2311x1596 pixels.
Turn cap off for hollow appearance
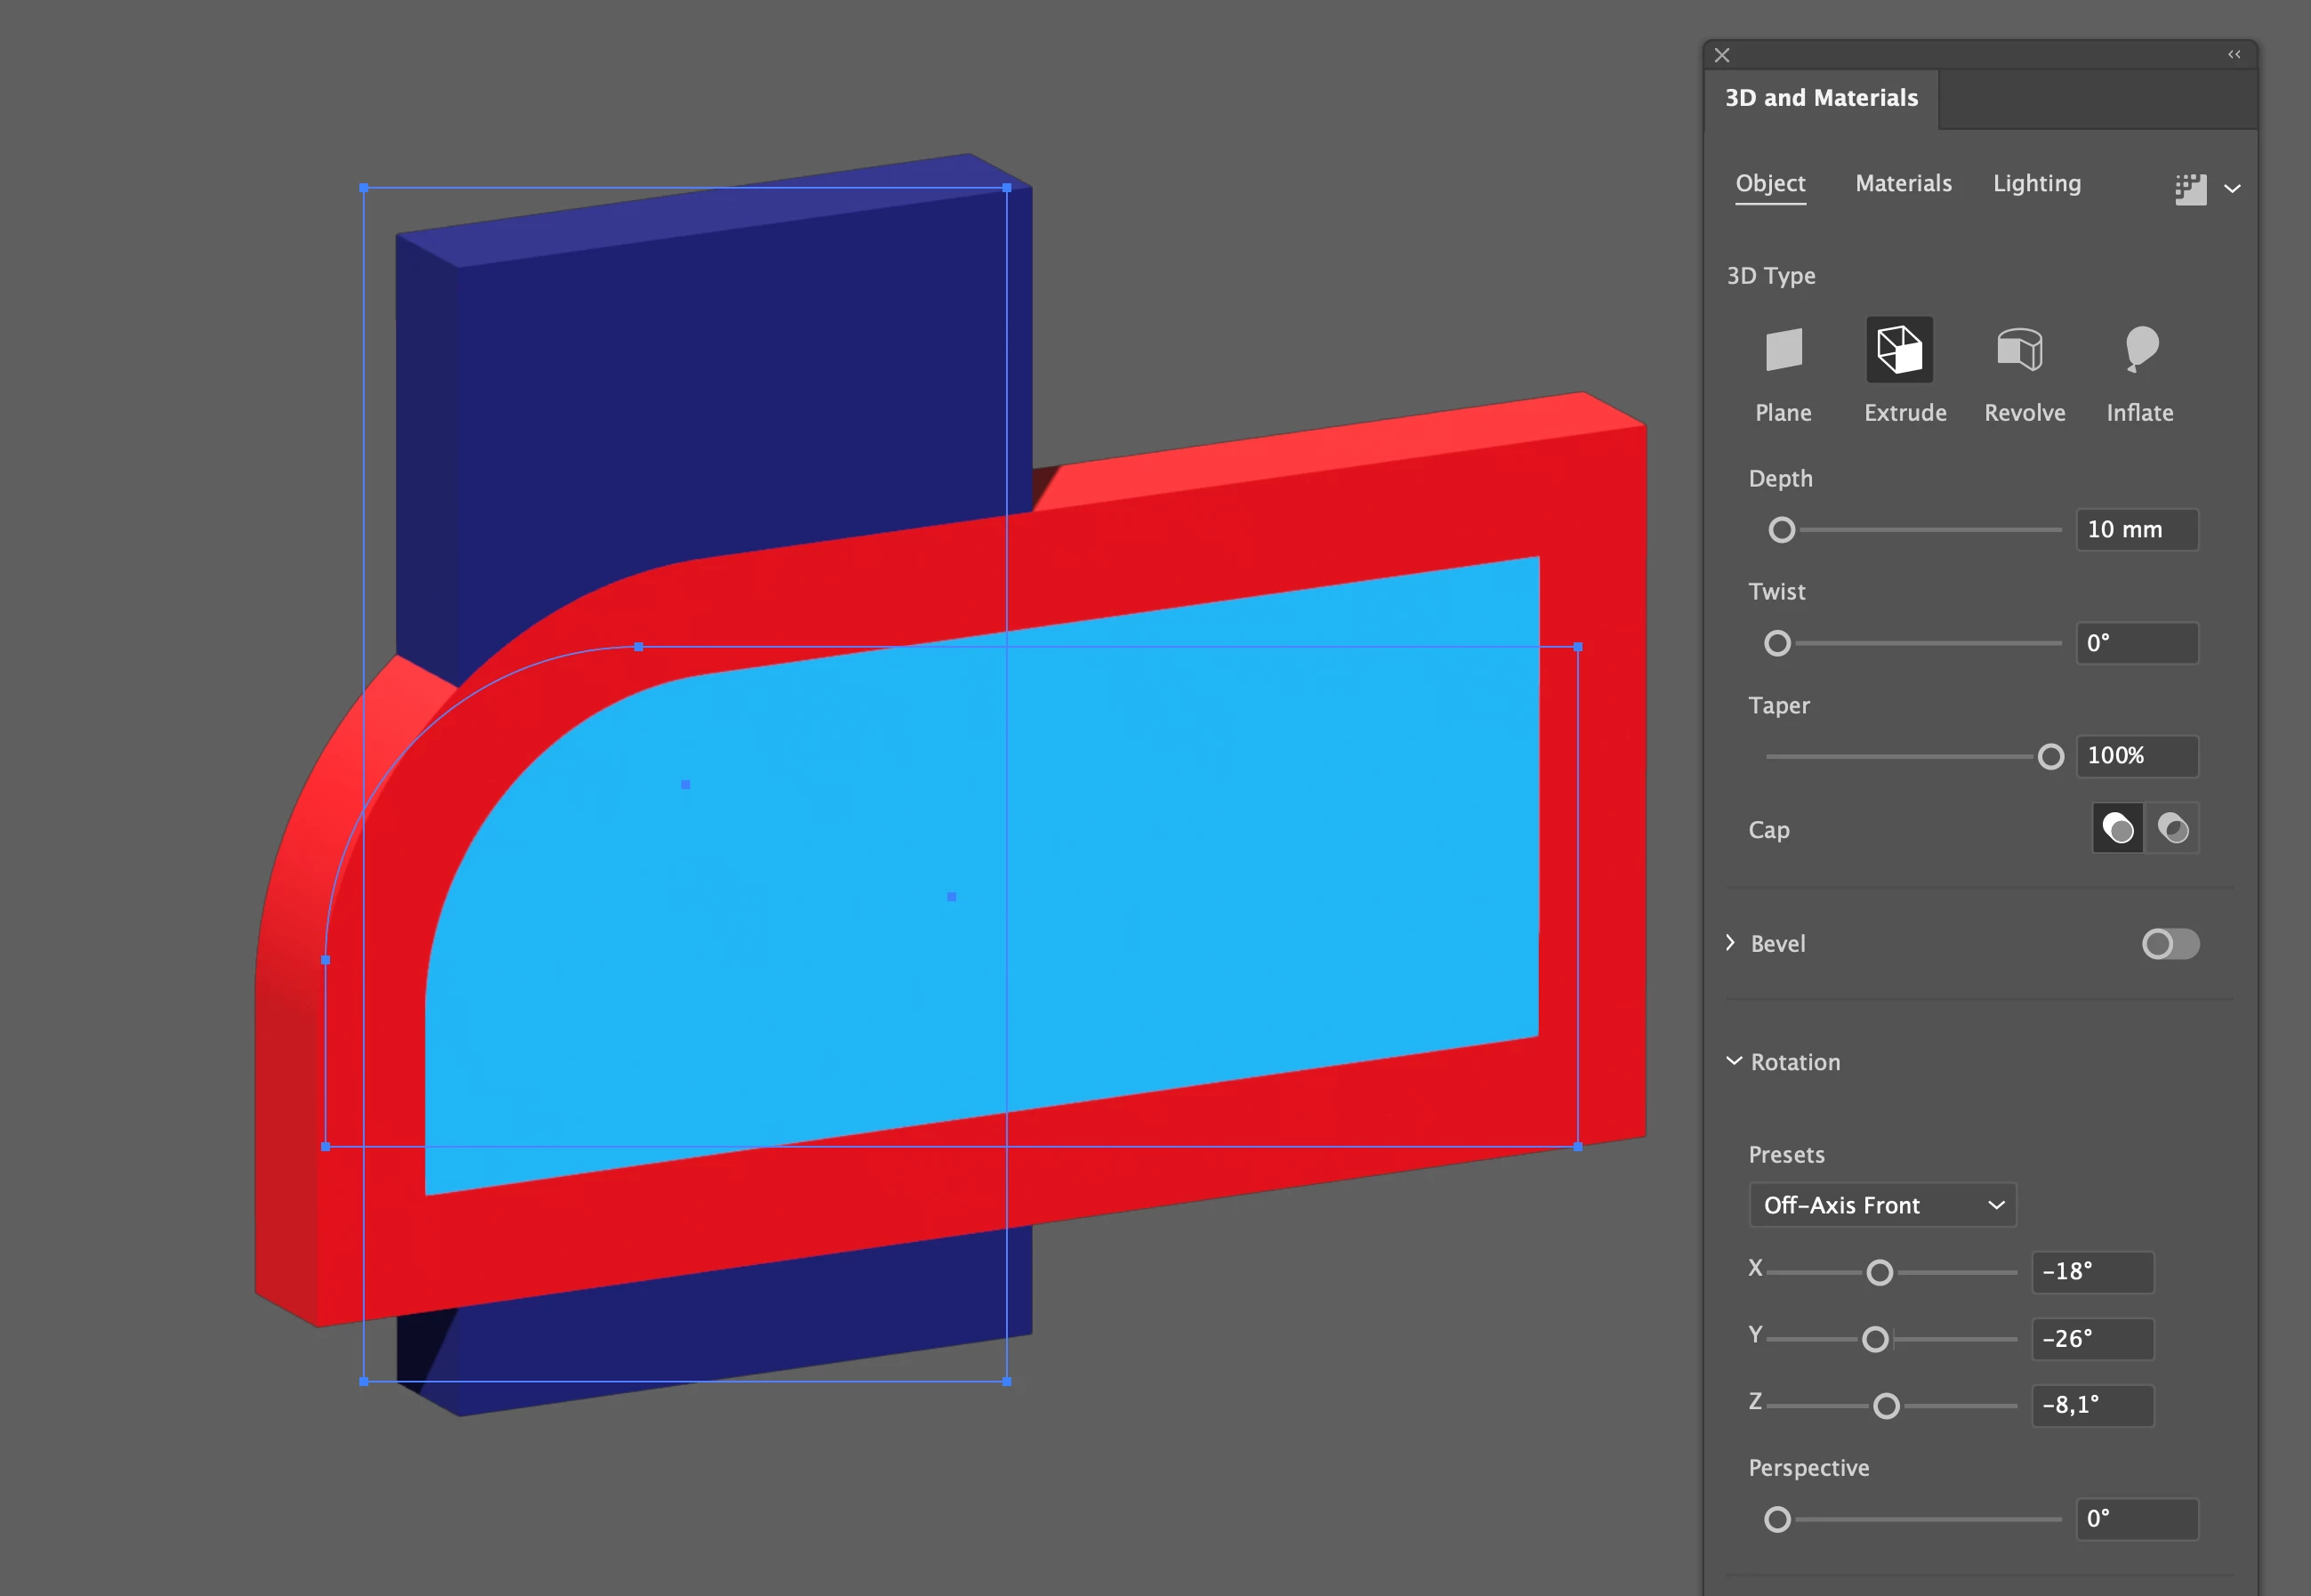pos(2173,828)
